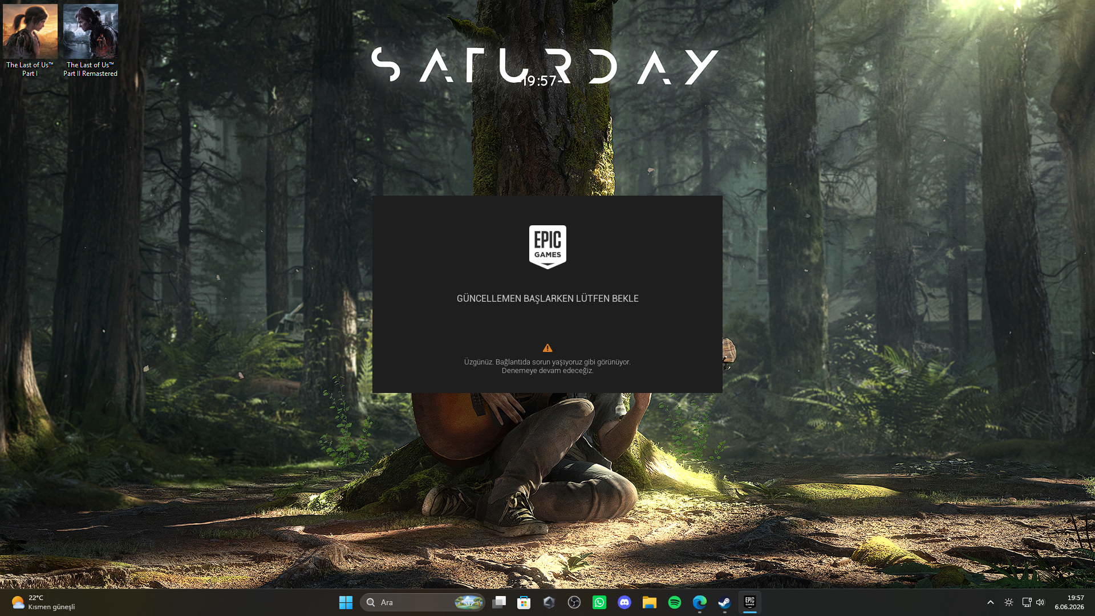Viewport: 1095px width, 616px height.
Task: Click the brightness tray icon
Action: pos(1009,602)
